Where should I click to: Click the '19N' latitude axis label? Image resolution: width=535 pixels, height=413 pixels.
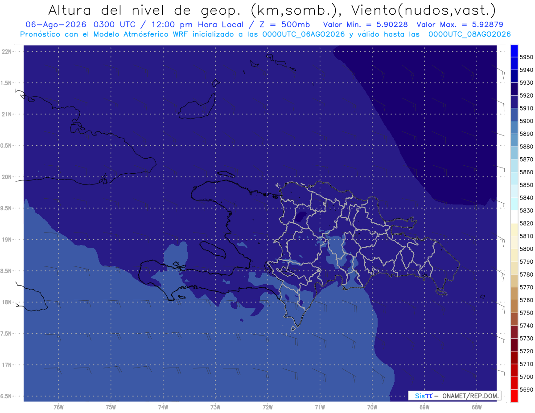(7, 240)
